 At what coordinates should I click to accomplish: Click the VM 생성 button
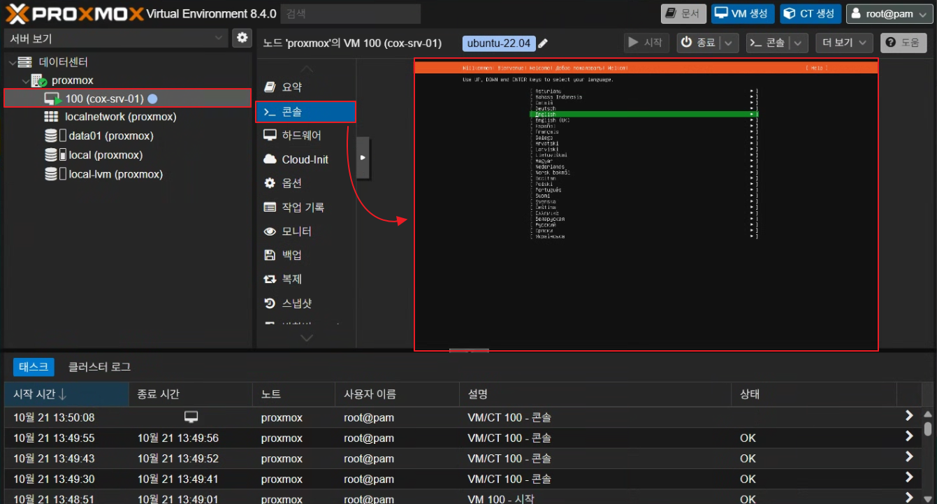coord(743,13)
